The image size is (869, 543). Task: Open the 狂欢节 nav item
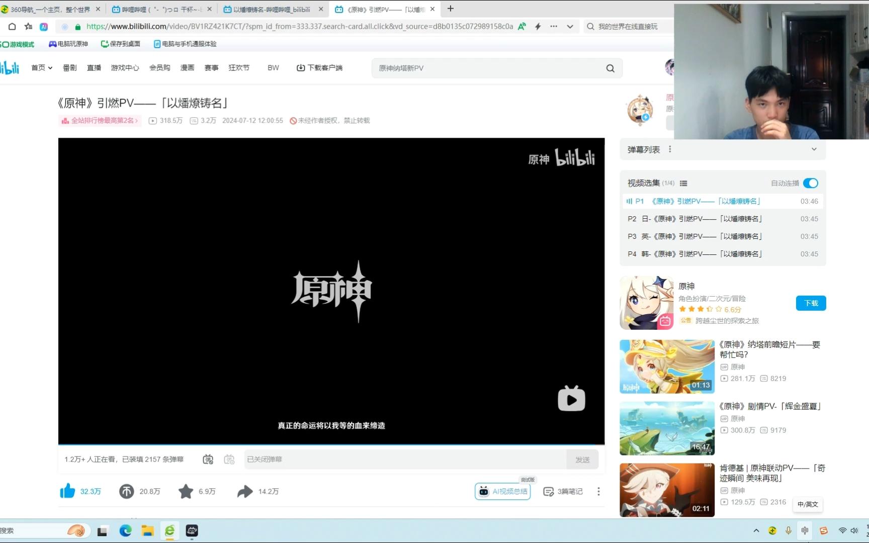239,67
